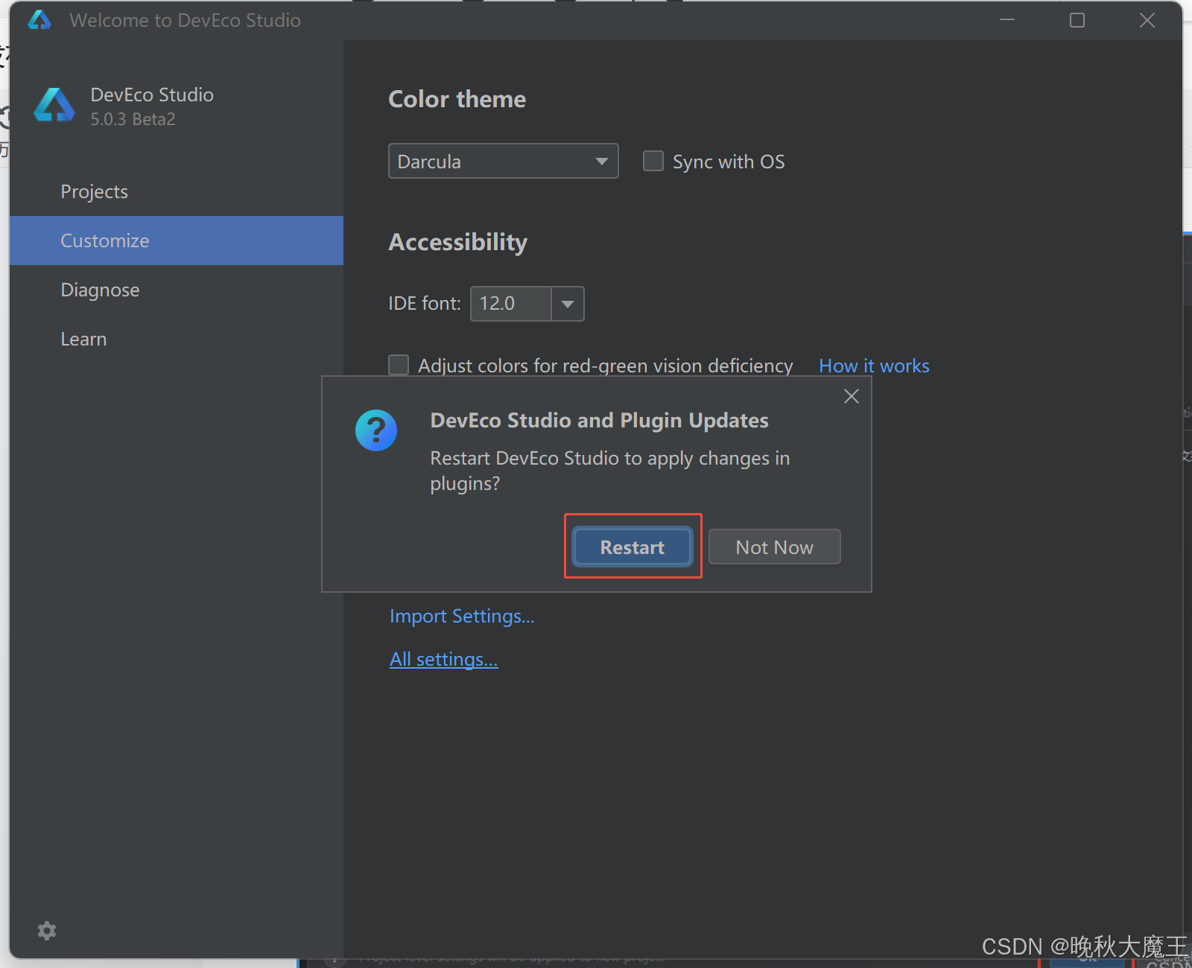Open the Projects section
Screen dimensions: 1192x968
[95, 191]
